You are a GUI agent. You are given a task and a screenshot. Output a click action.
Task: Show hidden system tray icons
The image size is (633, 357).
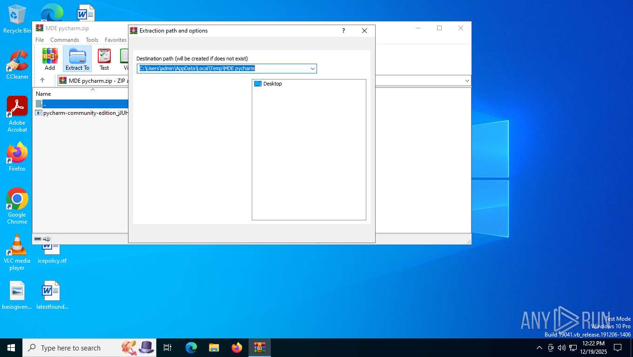point(539,348)
